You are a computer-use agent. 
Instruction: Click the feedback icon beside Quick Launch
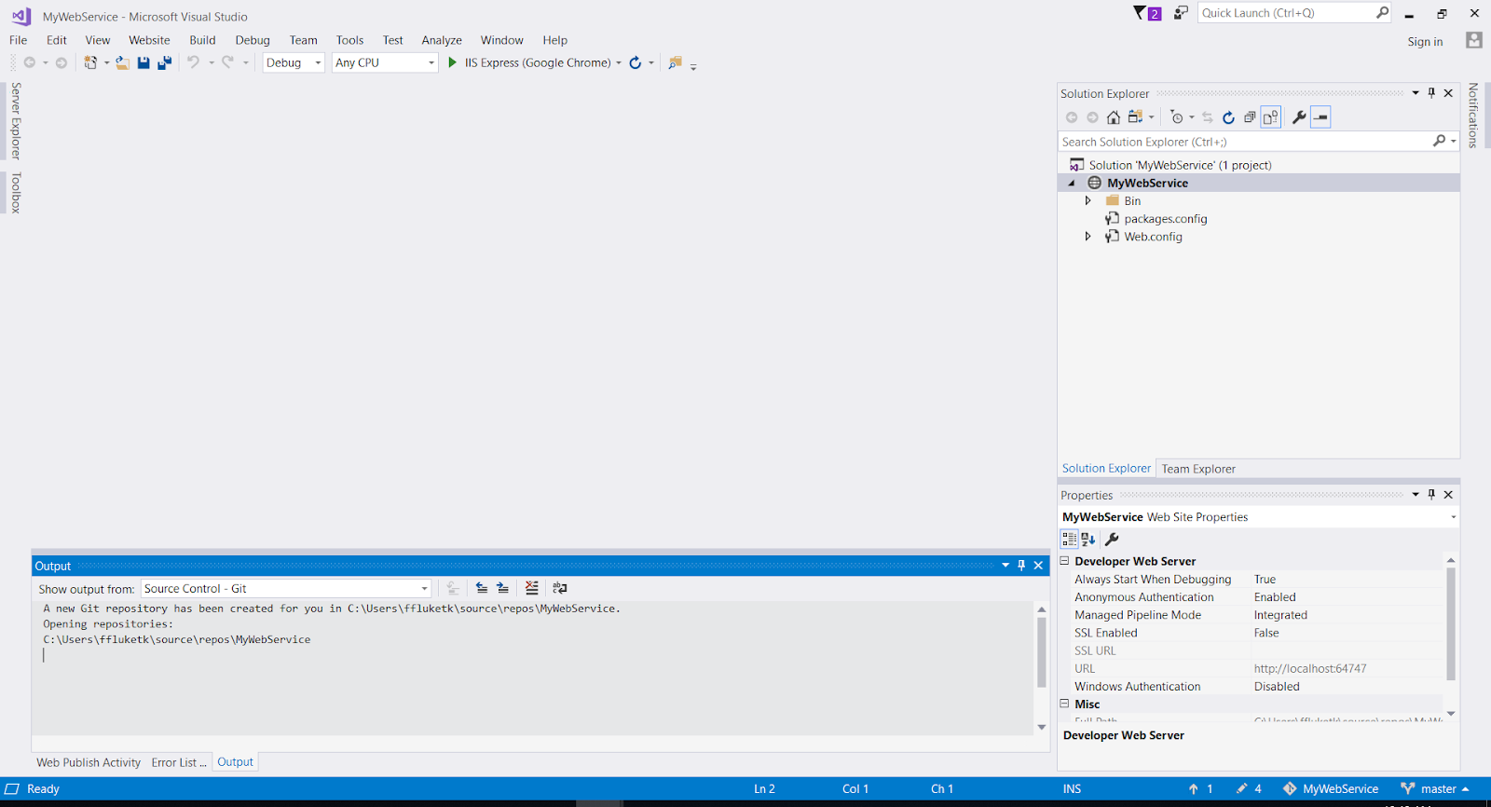click(1181, 13)
